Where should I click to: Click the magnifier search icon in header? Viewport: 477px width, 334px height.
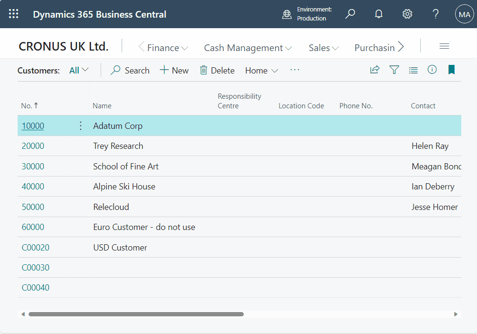coord(350,14)
